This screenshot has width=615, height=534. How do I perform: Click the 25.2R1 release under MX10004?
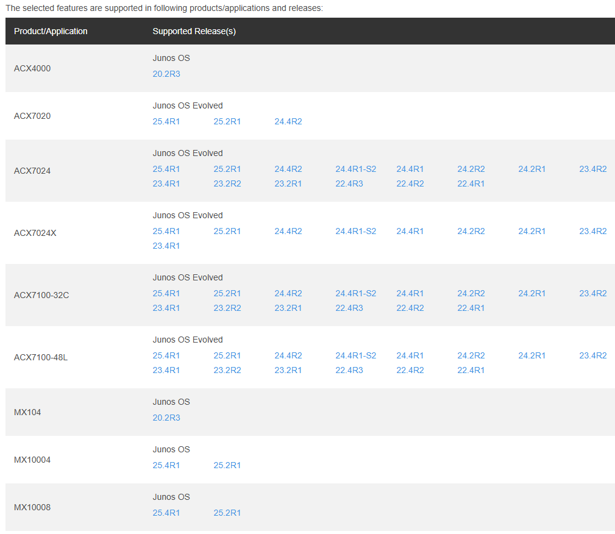(227, 465)
